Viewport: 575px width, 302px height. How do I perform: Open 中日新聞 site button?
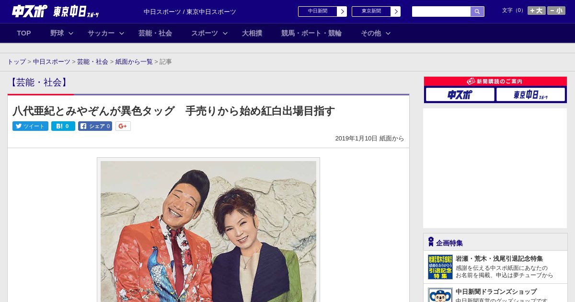[318, 12]
